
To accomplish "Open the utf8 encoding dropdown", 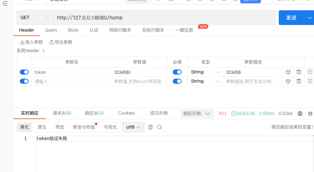I will 133,127.
